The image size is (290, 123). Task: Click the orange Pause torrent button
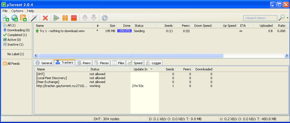(x=65, y=18)
